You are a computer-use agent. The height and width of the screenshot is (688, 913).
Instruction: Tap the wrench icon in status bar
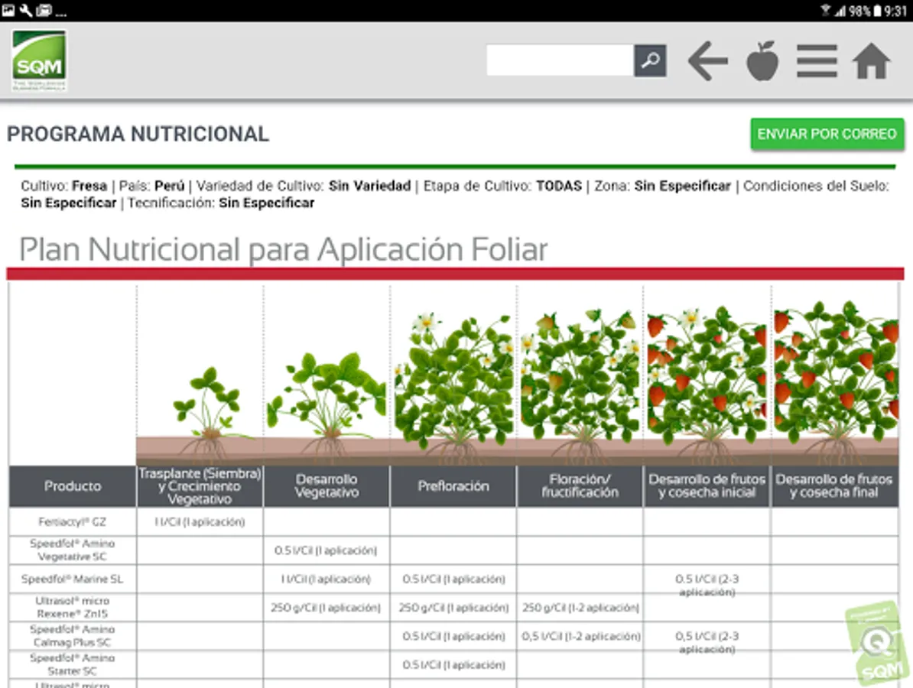[26, 10]
